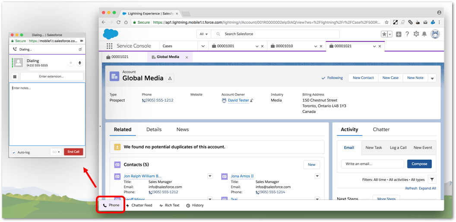Open the Global Actions plus icon

(399, 34)
